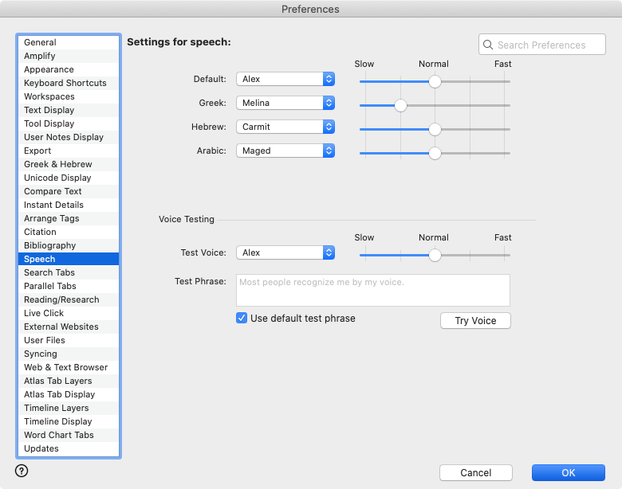
Task: Open the Keyboard Shortcuts preferences section
Action: (x=65, y=83)
